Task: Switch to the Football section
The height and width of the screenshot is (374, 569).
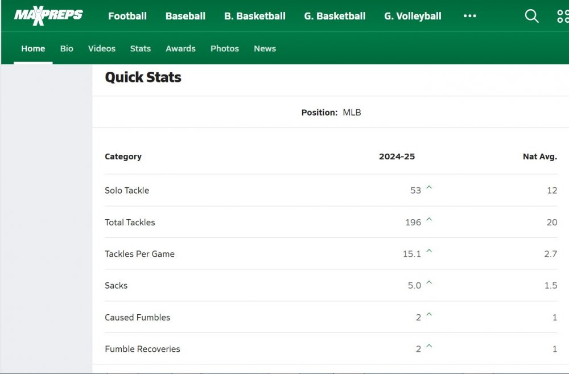Action: (x=127, y=16)
